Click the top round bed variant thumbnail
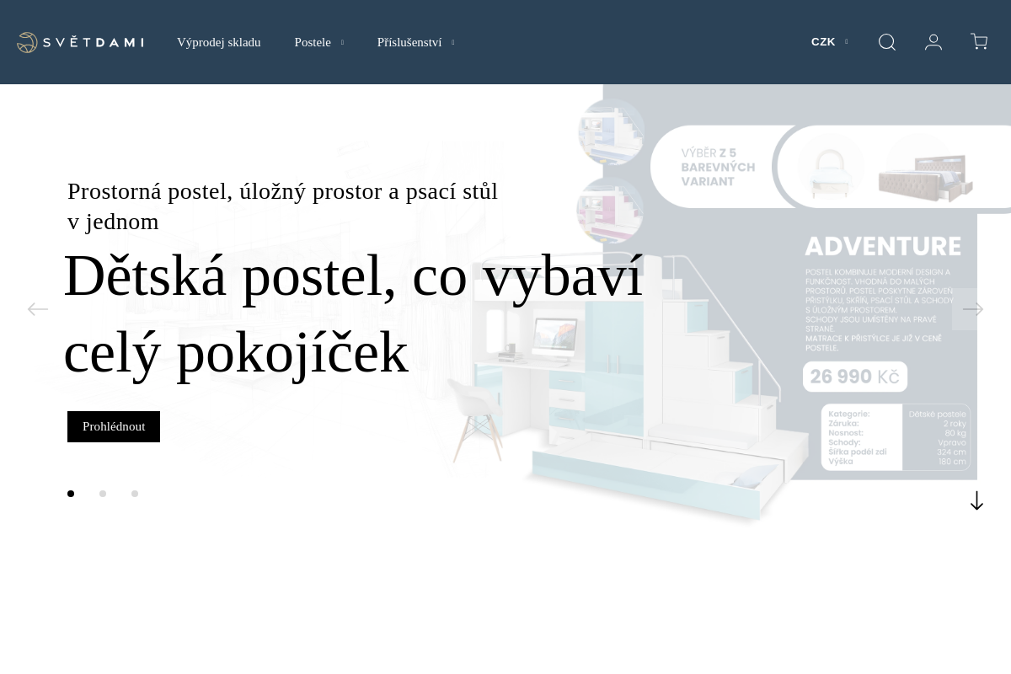 611,131
